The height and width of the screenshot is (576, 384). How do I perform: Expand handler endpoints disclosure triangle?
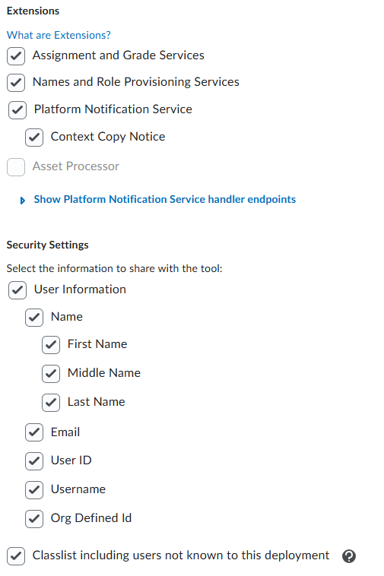(x=22, y=201)
